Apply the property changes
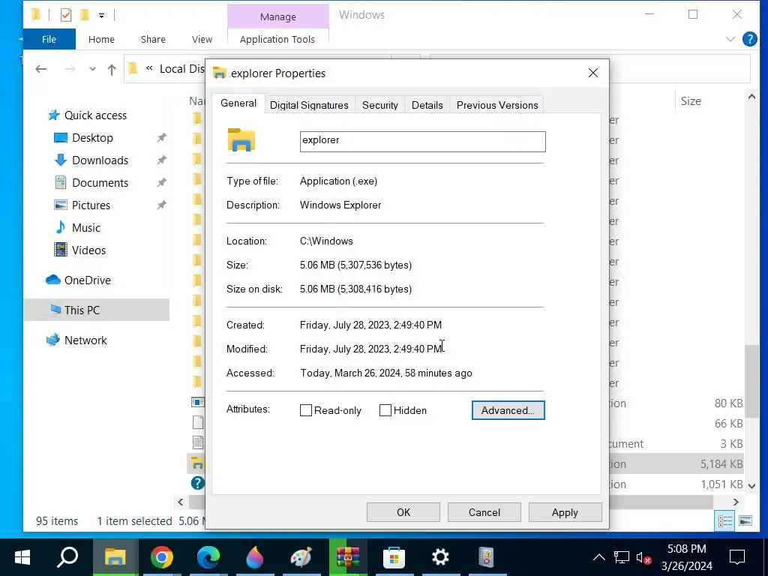Viewport: 768px width, 576px height. pos(565,512)
